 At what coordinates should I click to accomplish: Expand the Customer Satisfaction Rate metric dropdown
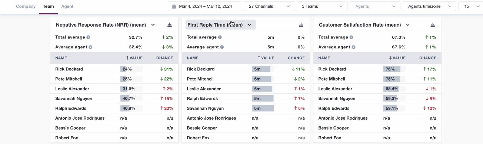pyautogui.click(x=408, y=25)
